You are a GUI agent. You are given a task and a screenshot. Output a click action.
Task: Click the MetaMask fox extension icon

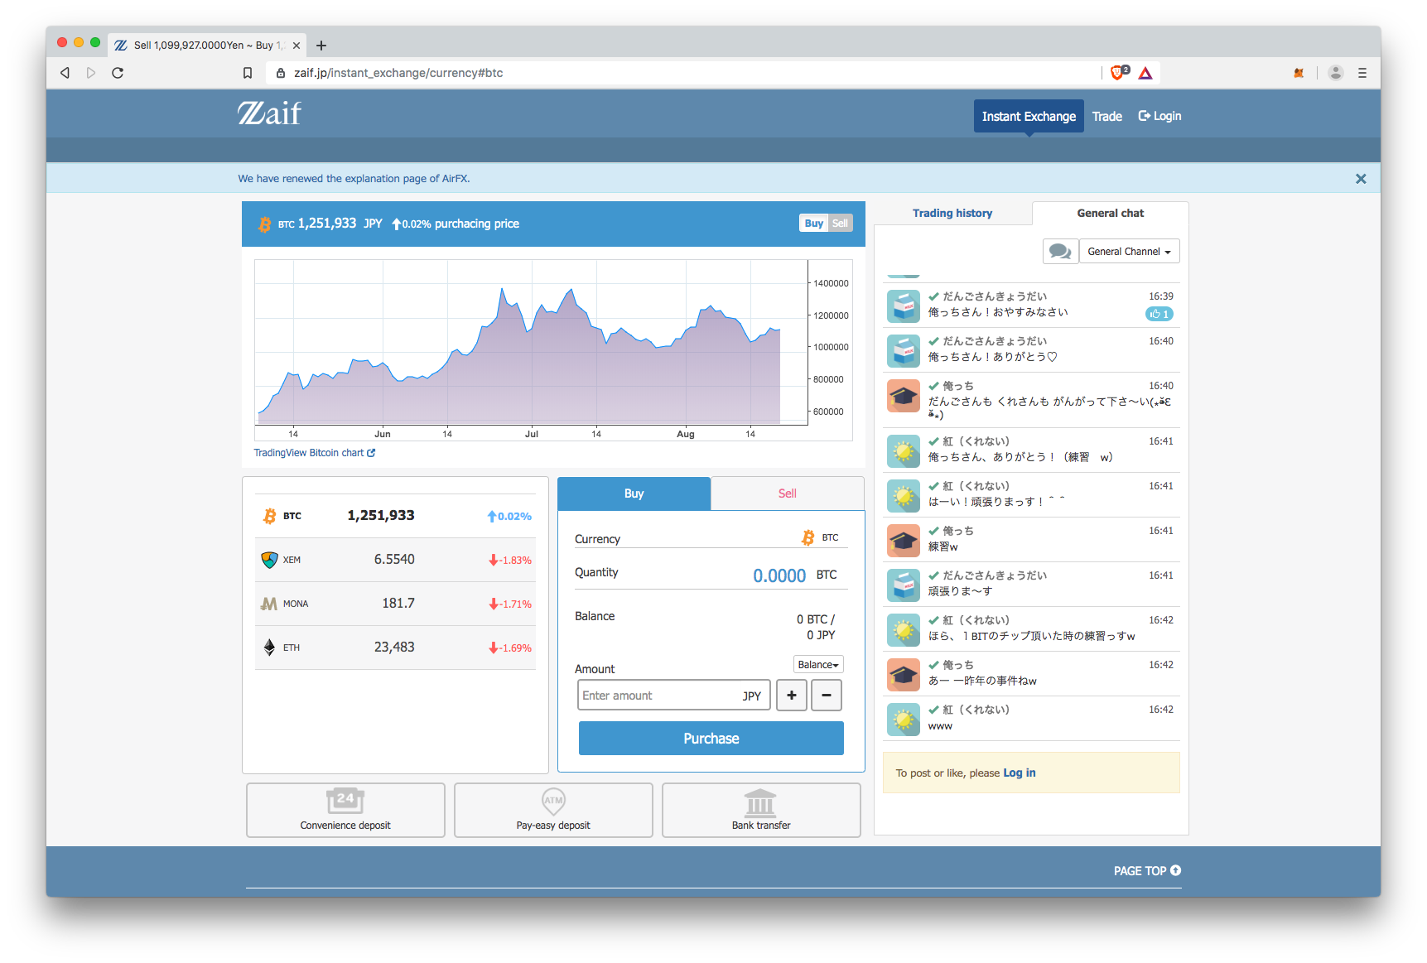click(1299, 73)
